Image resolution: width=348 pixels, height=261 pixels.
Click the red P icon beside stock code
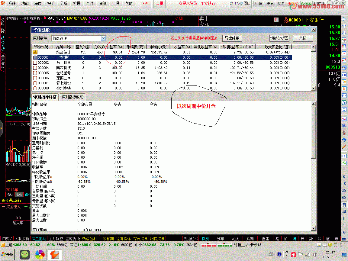pos(276,20)
